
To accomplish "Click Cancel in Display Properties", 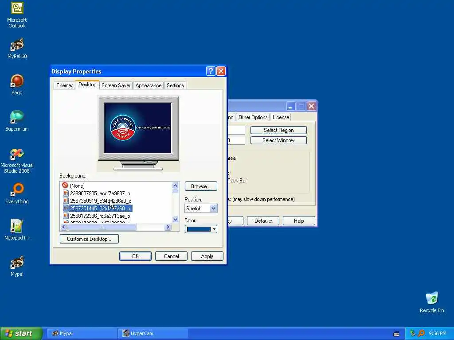I will coord(171,256).
